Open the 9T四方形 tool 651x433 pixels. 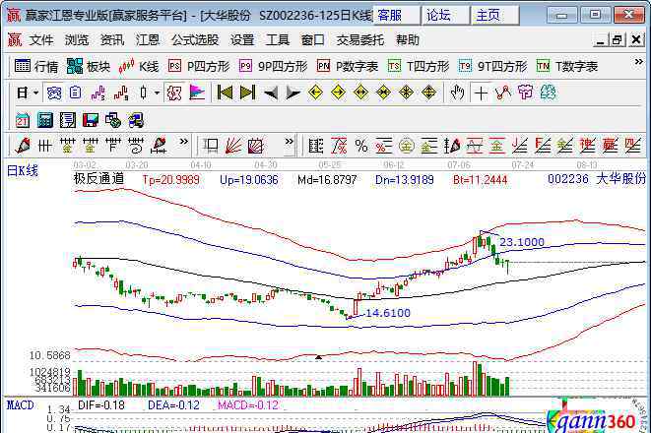(492, 66)
